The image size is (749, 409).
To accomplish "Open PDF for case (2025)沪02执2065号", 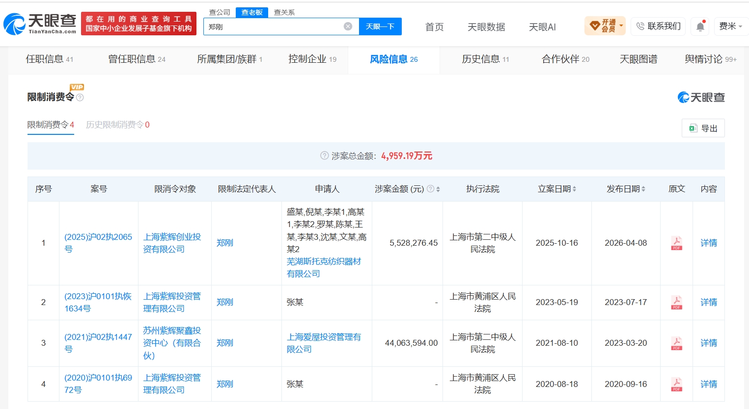I will (676, 243).
